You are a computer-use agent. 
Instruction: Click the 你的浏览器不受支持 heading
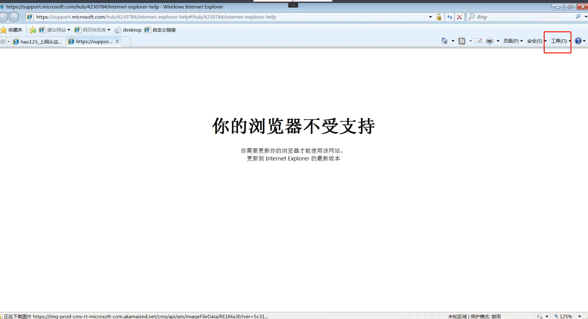294,126
